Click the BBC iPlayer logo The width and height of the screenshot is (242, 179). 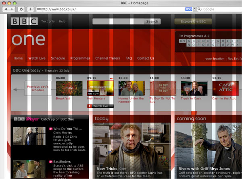25,119
